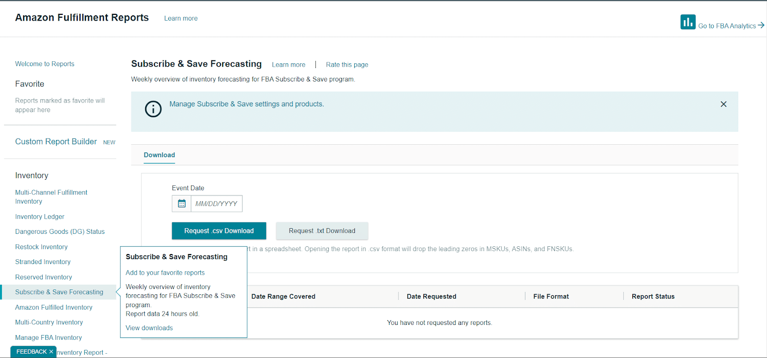
Task: Click the NEW badge beside Custom Report Builder
Action: tap(109, 142)
